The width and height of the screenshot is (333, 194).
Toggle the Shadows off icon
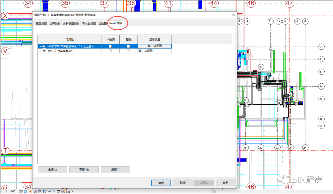point(35,191)
